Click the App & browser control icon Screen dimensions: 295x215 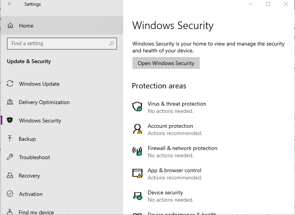tap(137, 173)
